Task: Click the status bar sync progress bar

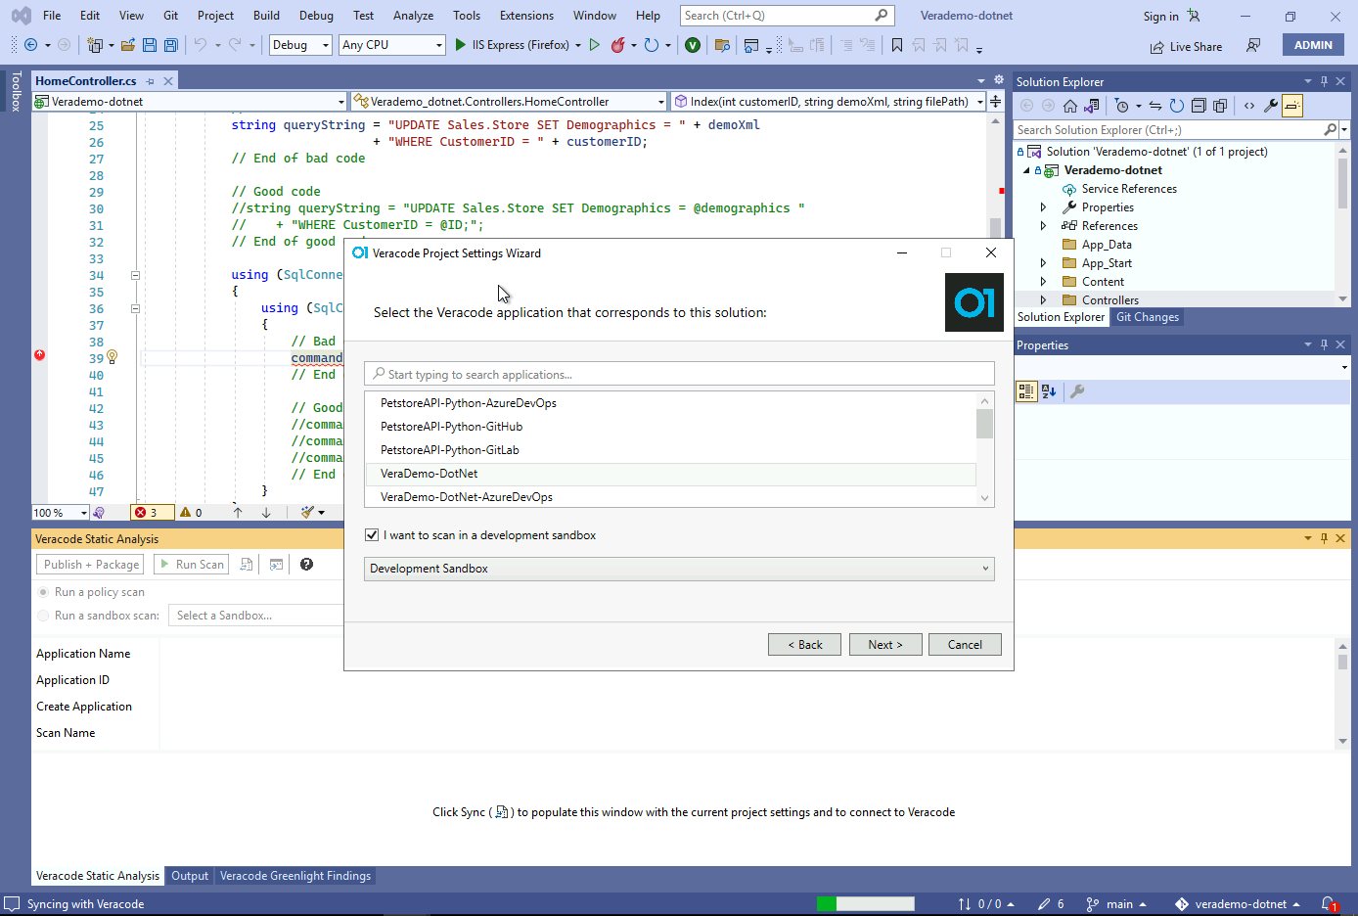Action: pyautogui.click(x=866, y=904)
